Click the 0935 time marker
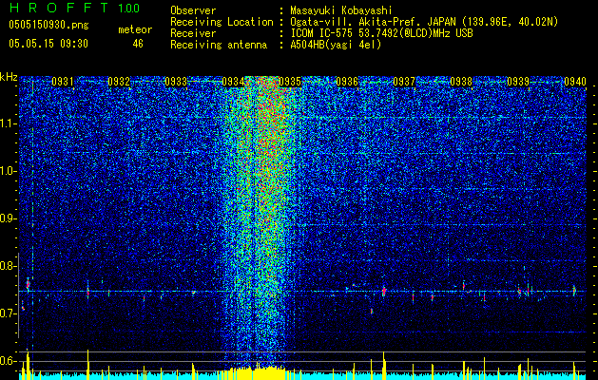The image size is (598, 380). click(290, 82)
